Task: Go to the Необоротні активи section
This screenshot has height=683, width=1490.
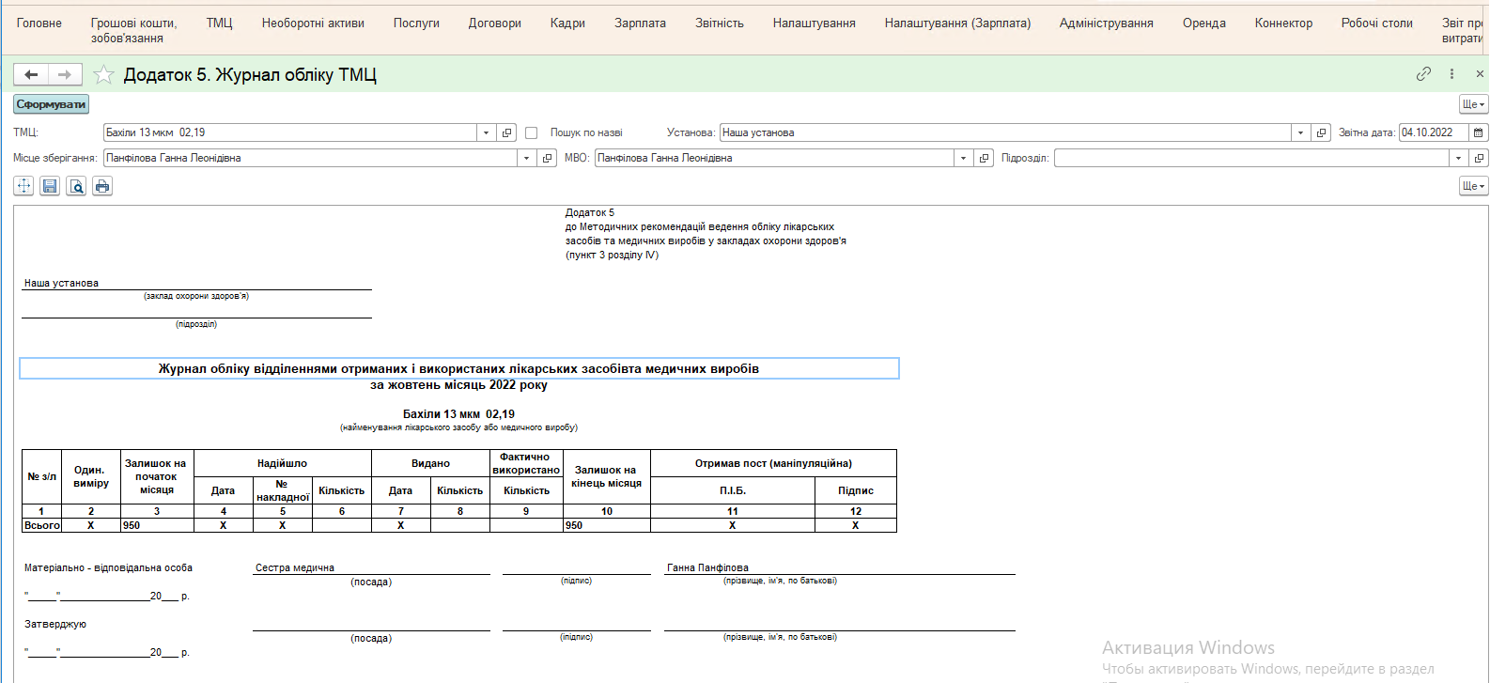Action: [x=313, y=23]
